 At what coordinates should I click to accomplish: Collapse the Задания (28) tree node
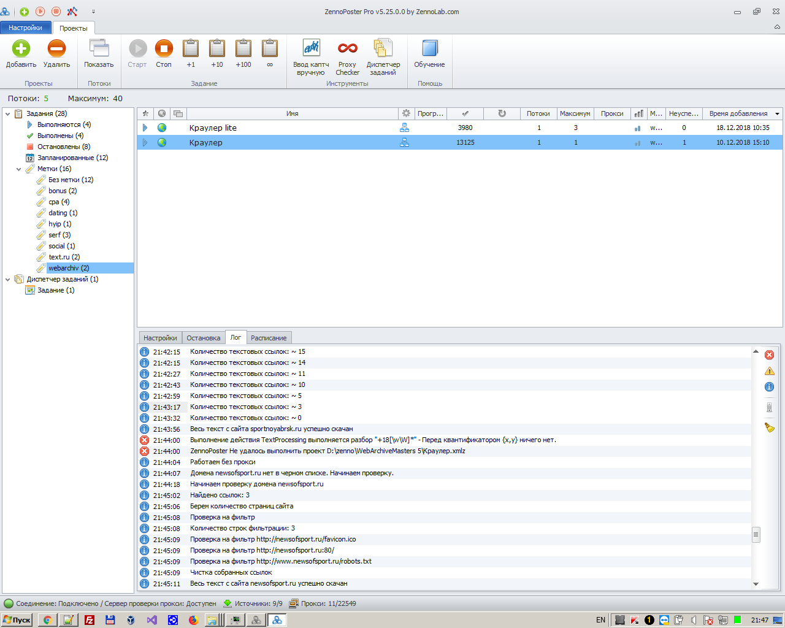[8, 114]
